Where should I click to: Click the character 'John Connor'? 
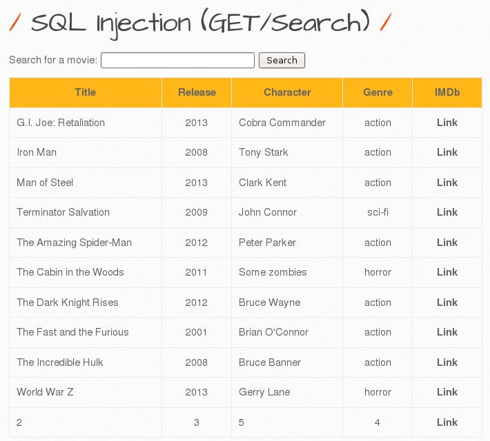pos(268,212)
